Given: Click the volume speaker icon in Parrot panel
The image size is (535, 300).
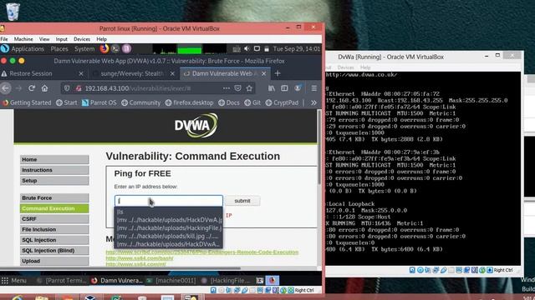Looking at the screenshot, I should pos(247,49).
